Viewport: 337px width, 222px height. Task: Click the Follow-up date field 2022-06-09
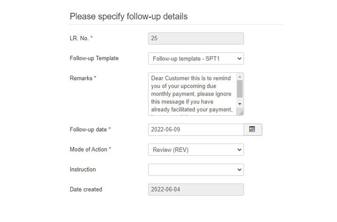(196, 129)
